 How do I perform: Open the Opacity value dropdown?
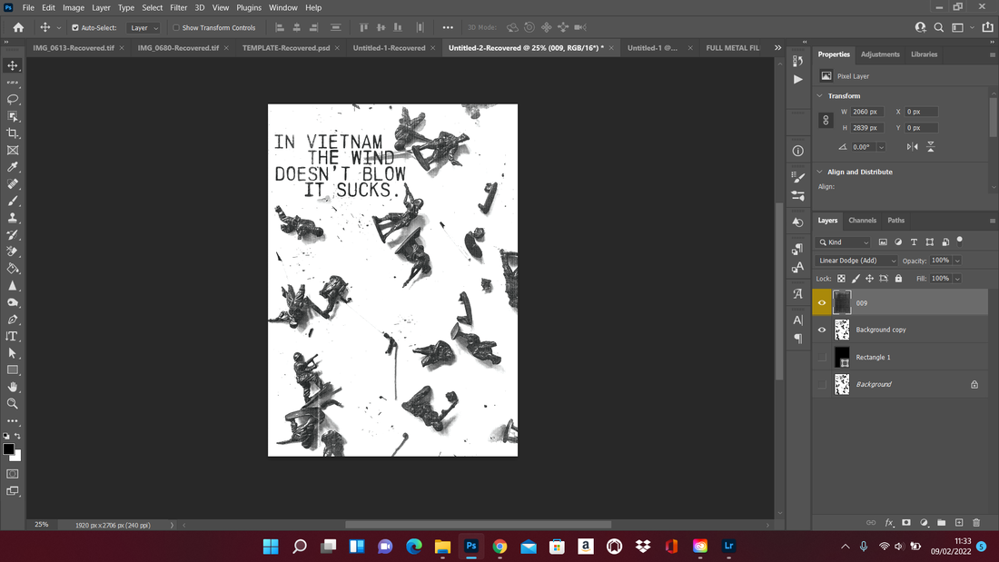pyautogui.click(x=957, y=261)
